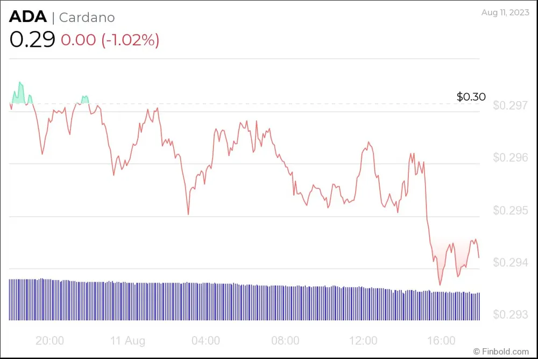Click the 08:00 time axis marker
Screen dimensions: 538x359
tap(285, 341)
